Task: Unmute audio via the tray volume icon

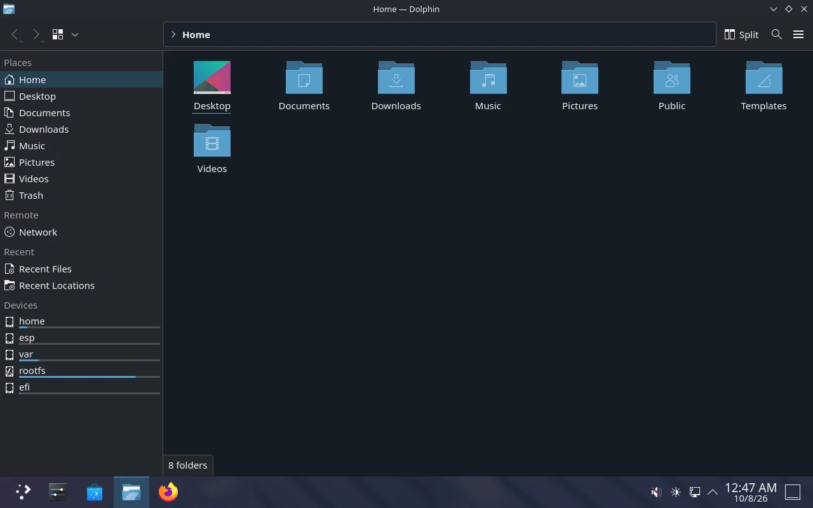Action: coord(657,492)
